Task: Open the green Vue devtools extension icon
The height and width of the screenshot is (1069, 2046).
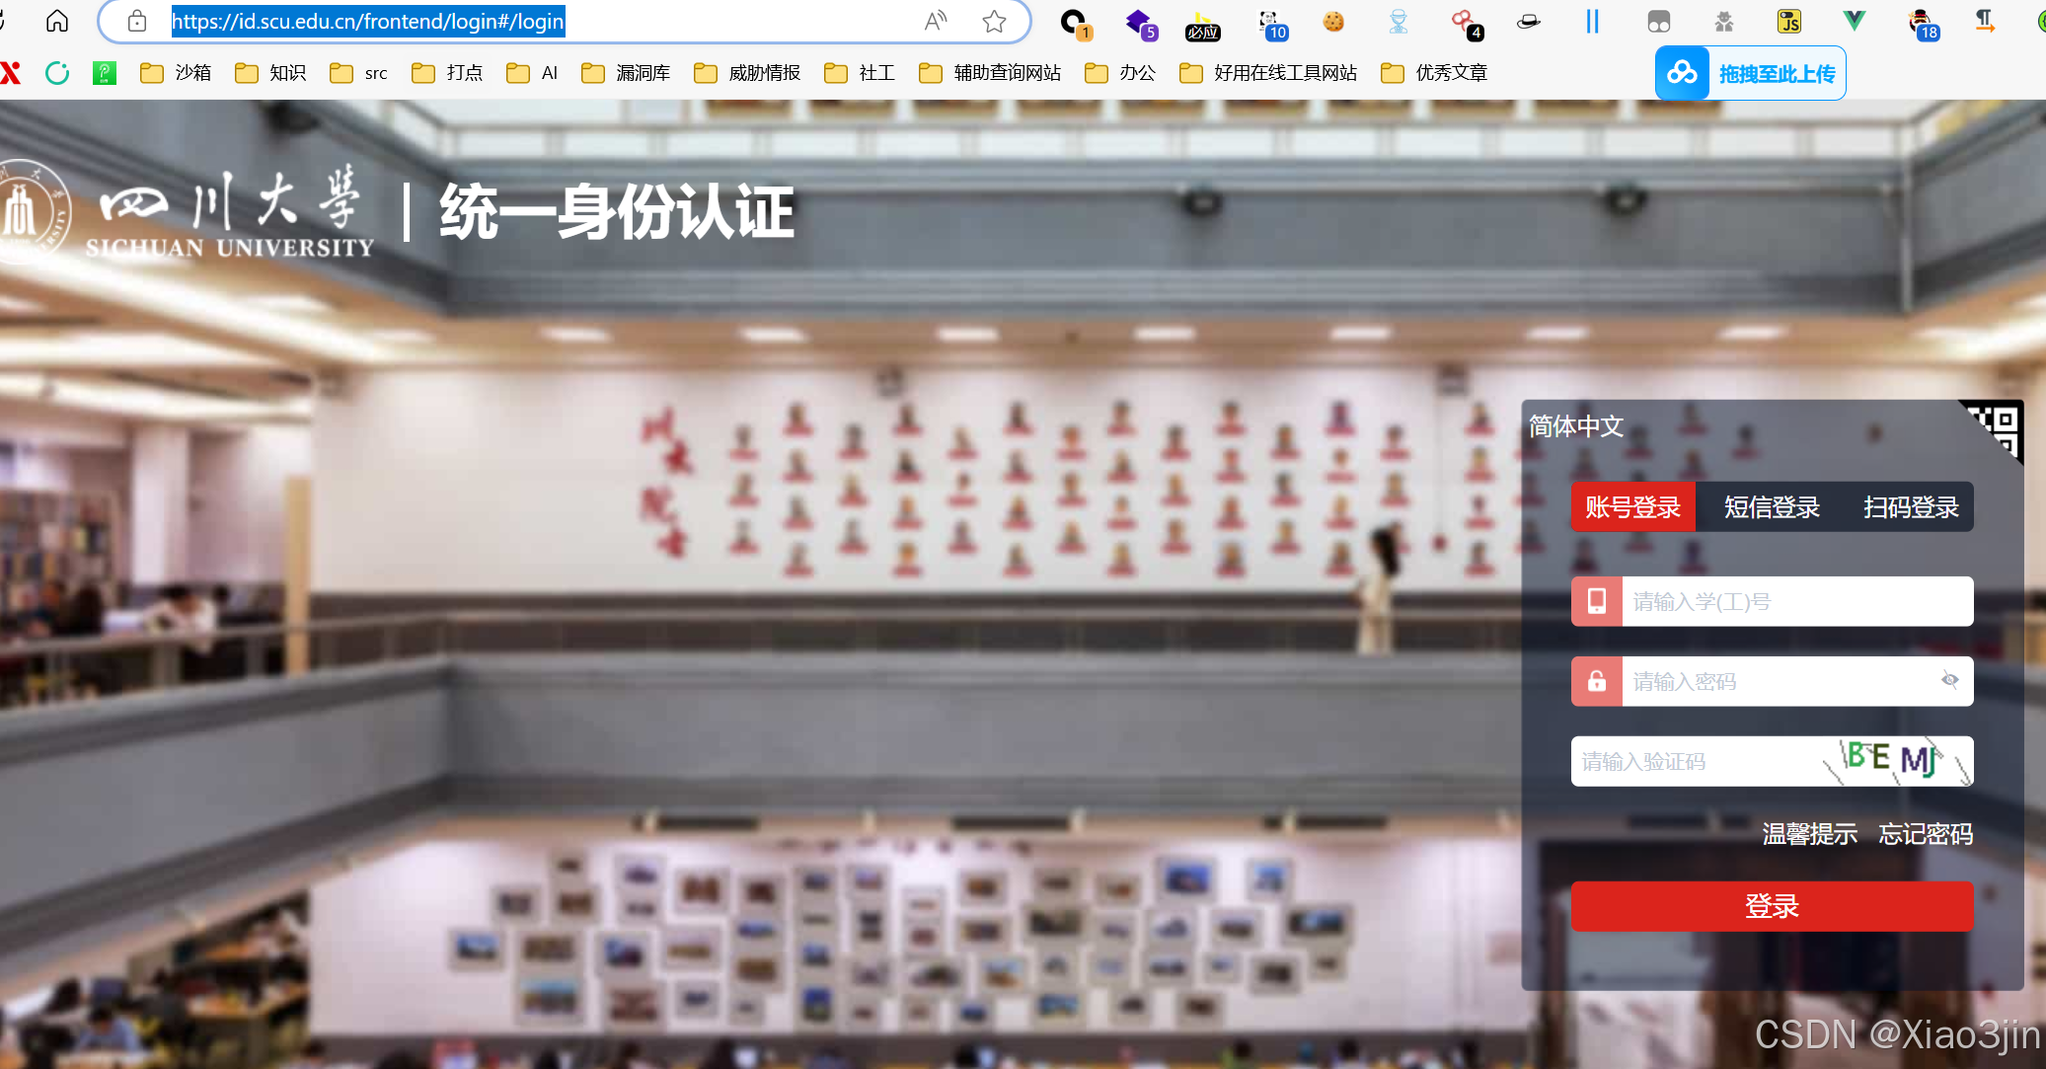Action: (x=1855, y=20)
